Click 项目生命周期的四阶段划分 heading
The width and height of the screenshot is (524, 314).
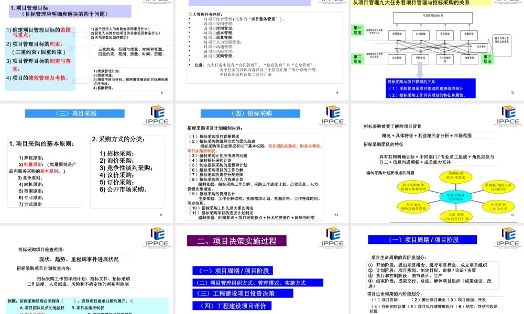coord(399,257)
